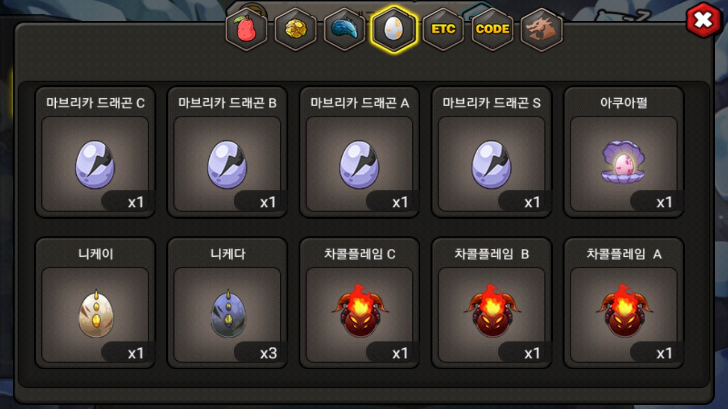Open the brown dragon head tab
The image size is (728, 409).
tap(541, 29)
